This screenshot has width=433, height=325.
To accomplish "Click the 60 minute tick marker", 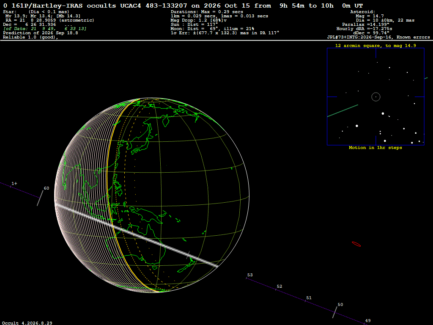I will coord(40,198).
